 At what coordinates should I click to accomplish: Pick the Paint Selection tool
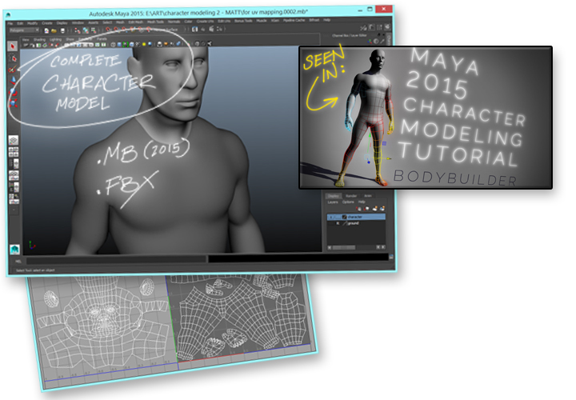coord(13,69)
